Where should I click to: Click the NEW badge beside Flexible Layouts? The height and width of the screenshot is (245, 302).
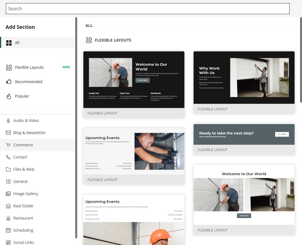point(66,67)
